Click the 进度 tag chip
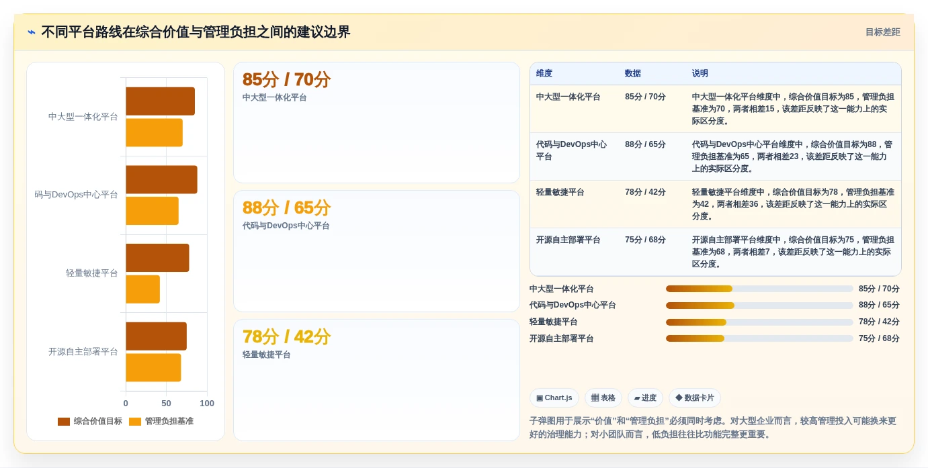Image resolution: width=928 pixels, height=468 pixels. click(646, 398)
